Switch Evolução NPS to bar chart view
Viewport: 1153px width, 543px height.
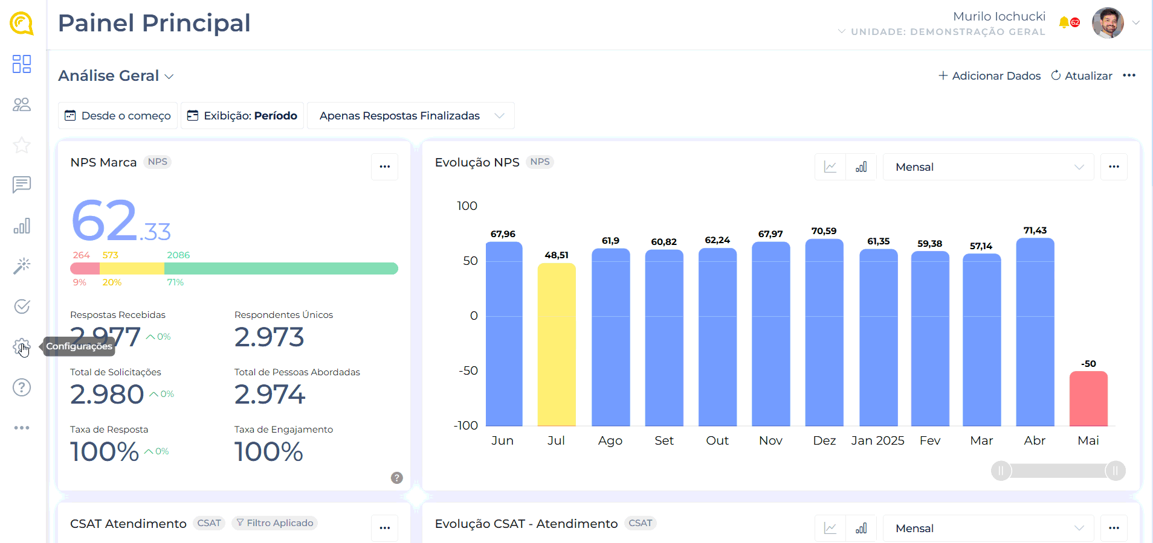[861, 167]
